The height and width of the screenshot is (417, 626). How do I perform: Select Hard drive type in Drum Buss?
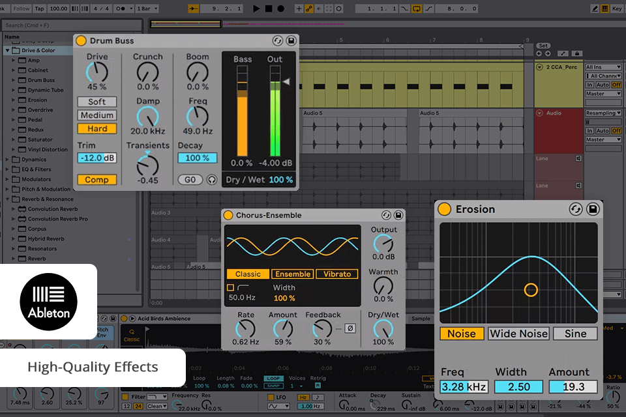pos(97,128)
